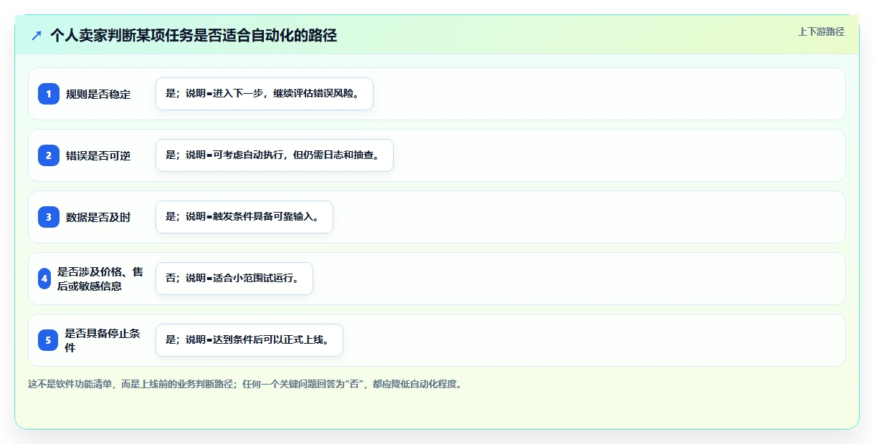Open the answer box 触发条件具备可靠输入
Image resolution: width=874 pixels, height=444 pixels.
[x=244, y=217]
